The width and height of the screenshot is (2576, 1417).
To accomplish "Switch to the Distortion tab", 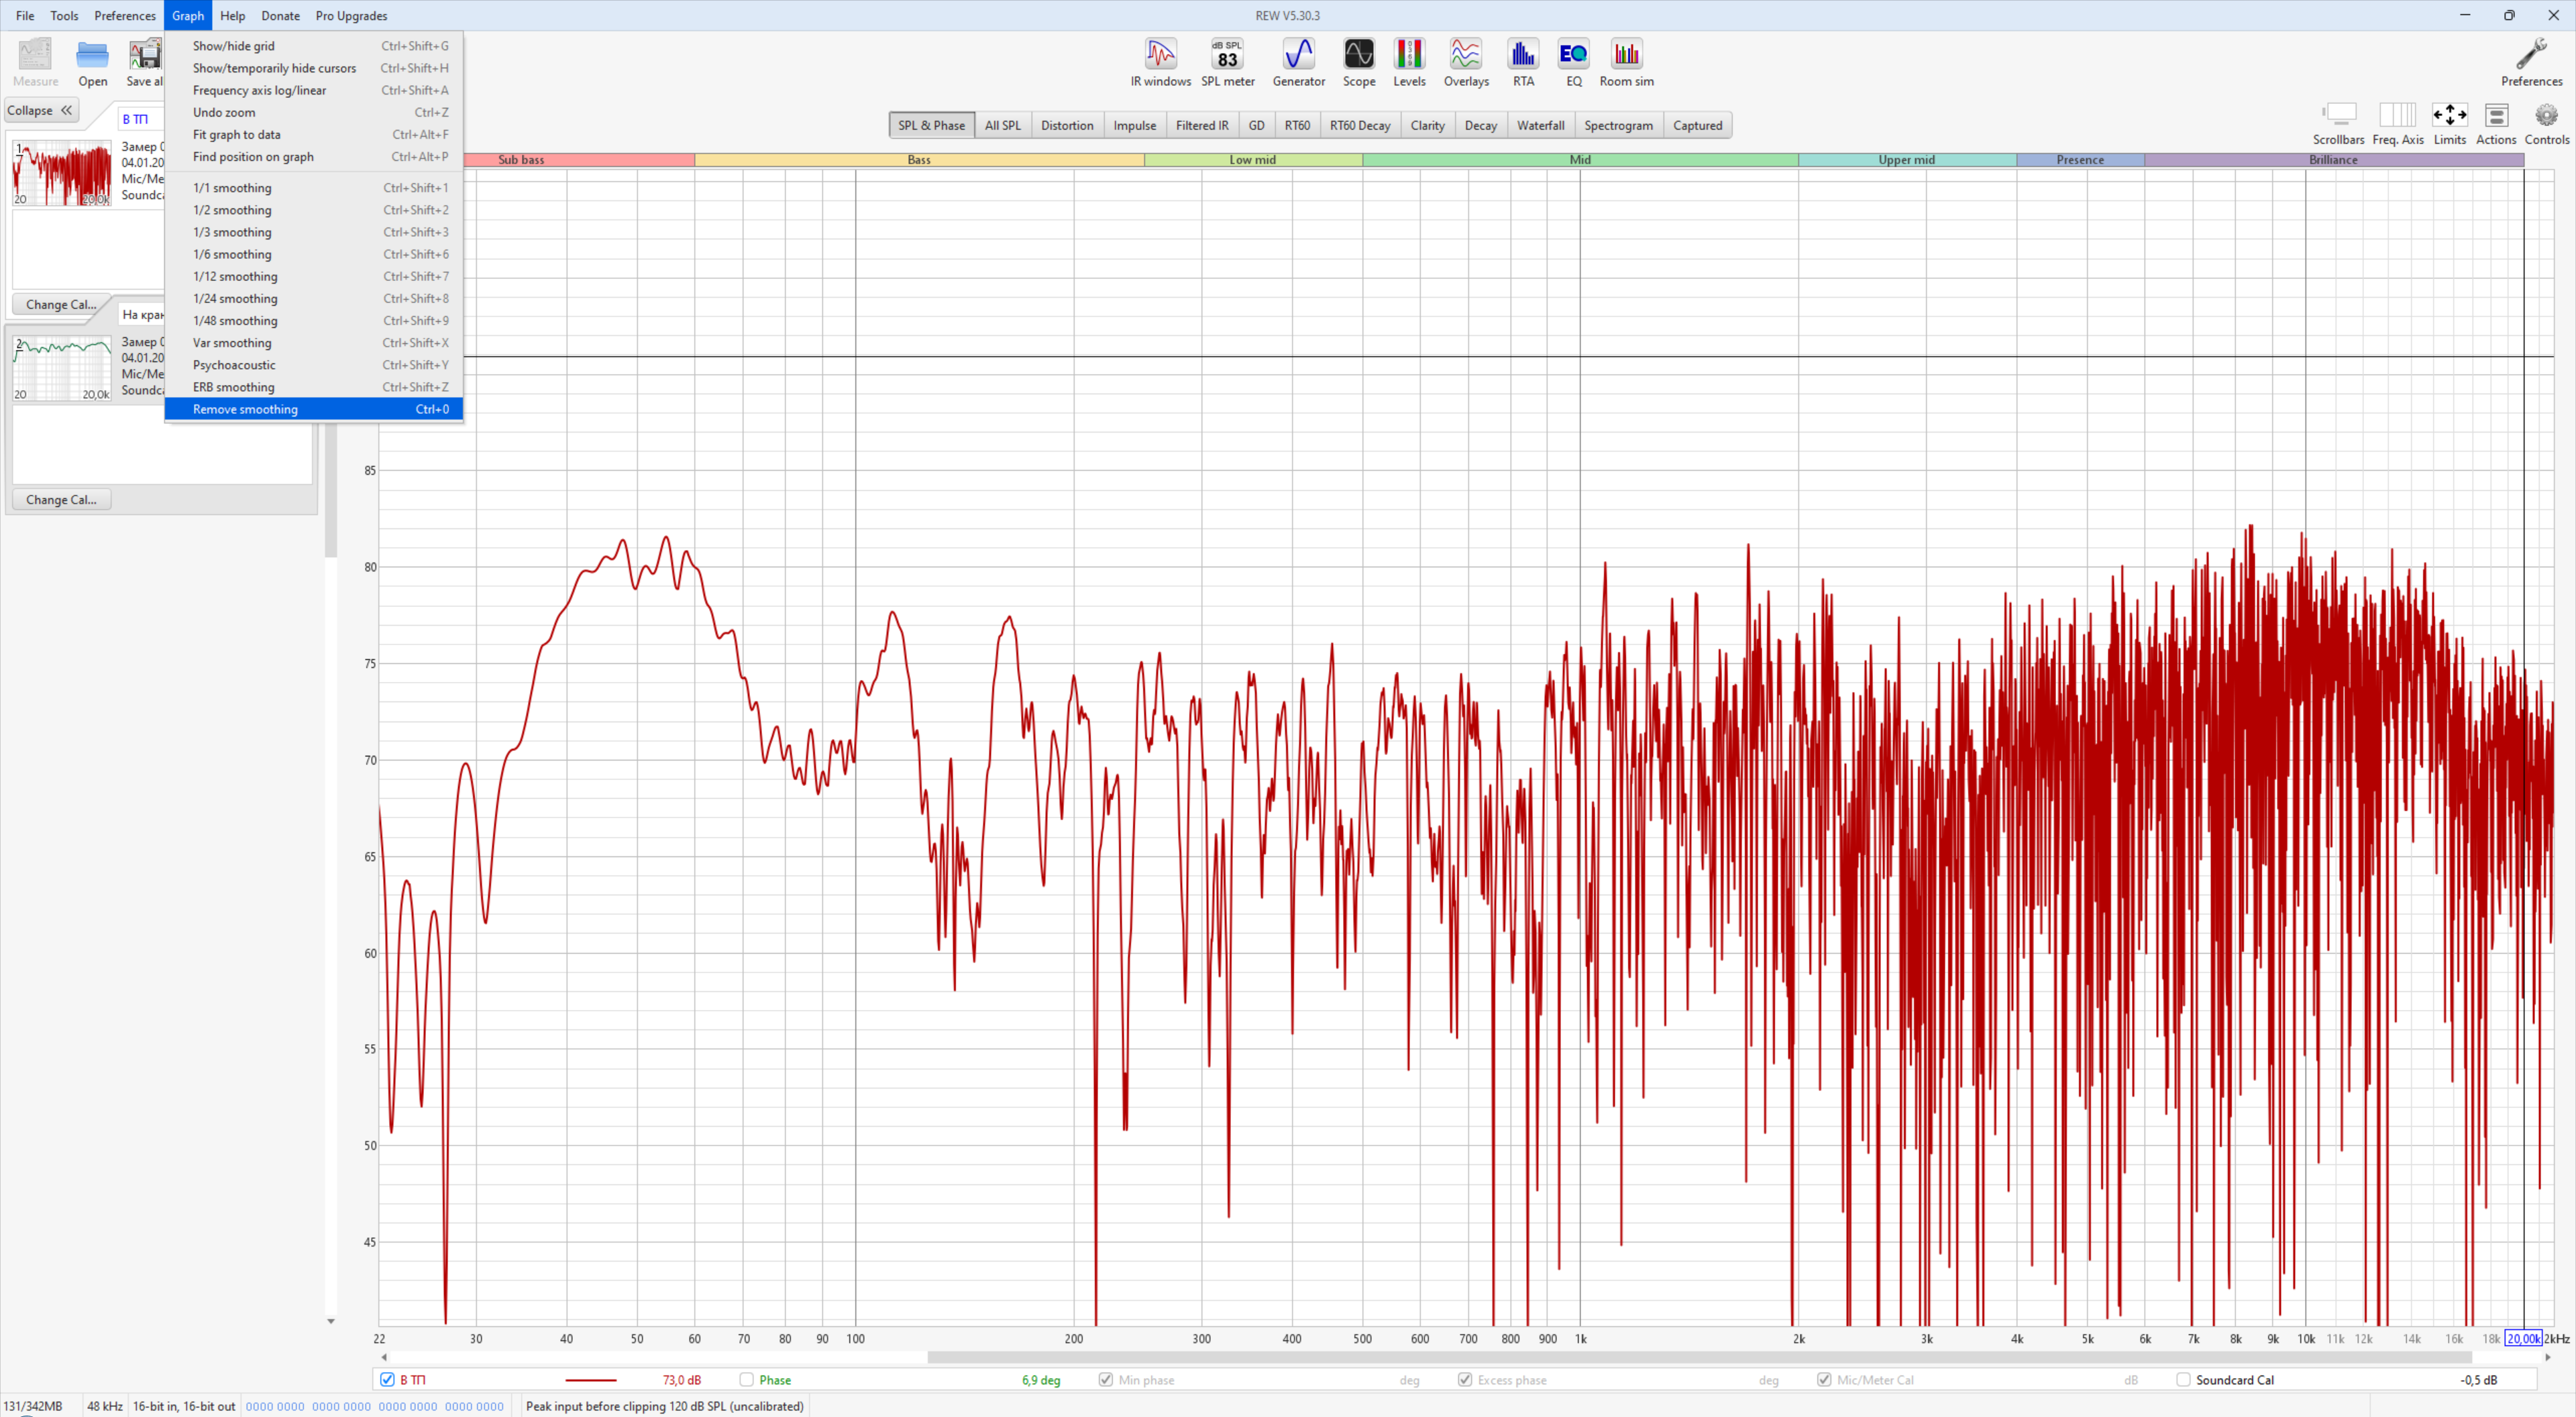I will pos(1066,125).
